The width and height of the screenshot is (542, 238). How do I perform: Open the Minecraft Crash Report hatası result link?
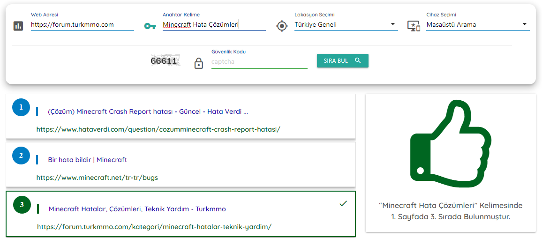click(148, 112)
